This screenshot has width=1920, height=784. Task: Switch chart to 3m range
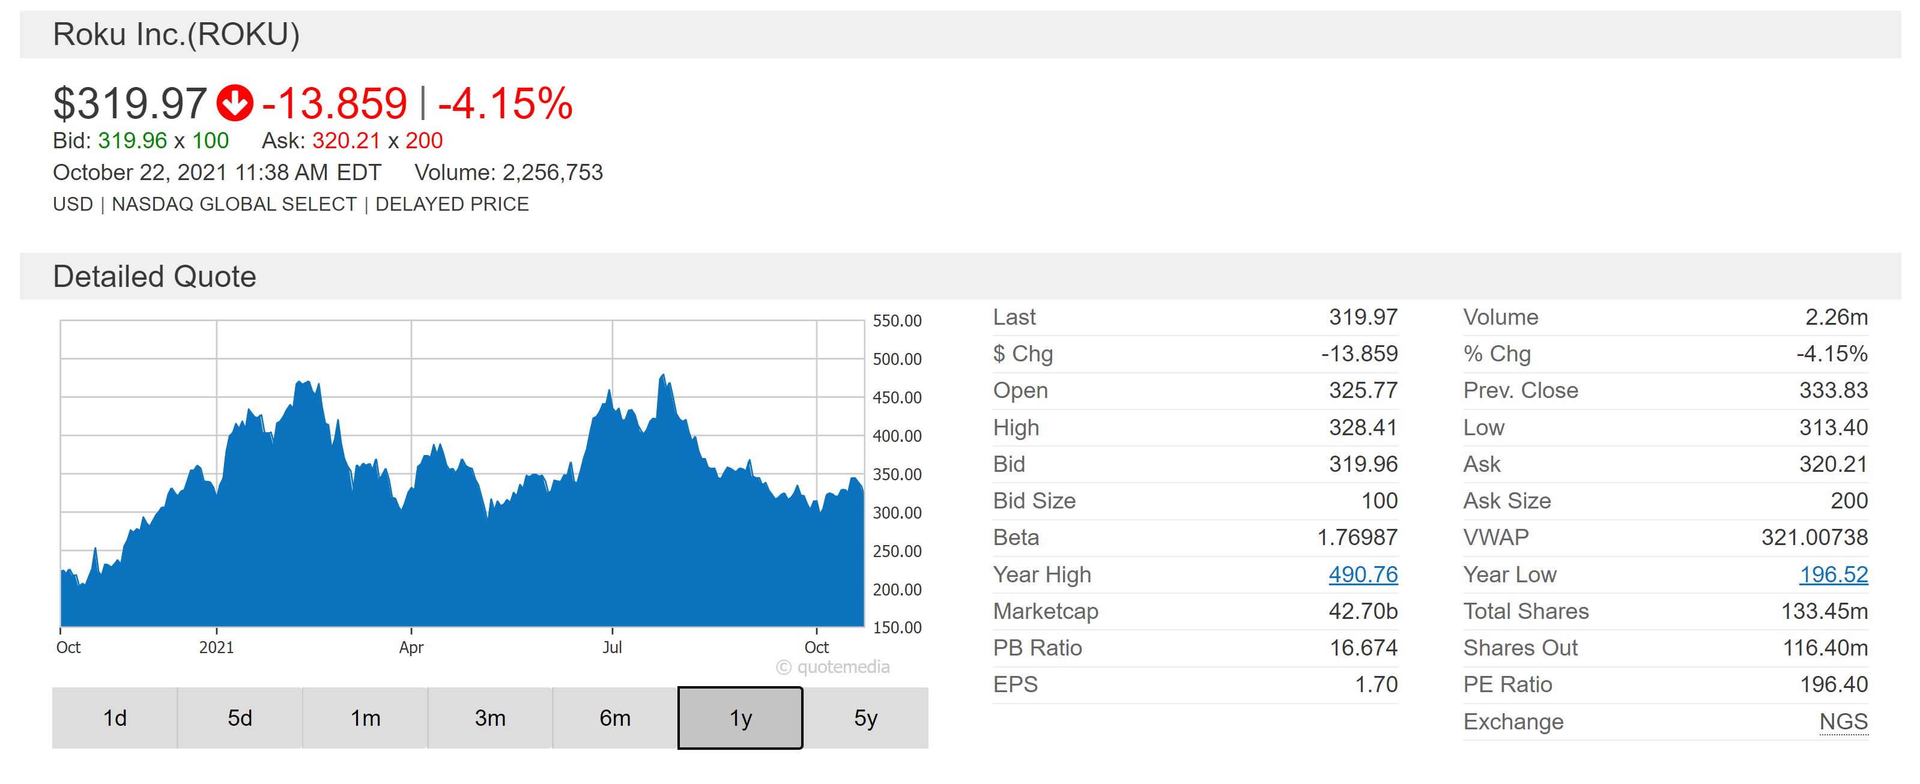[x=489, y=718]
